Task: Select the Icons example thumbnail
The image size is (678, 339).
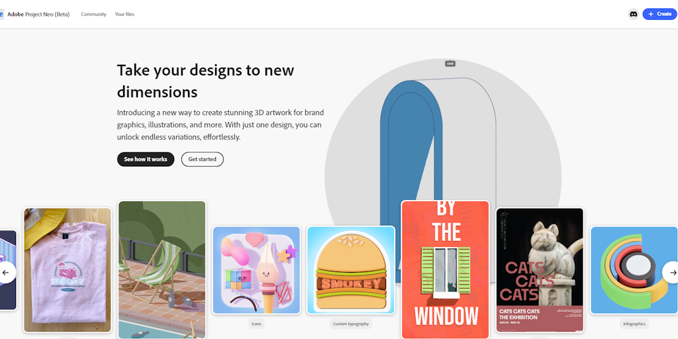Action: [x=256, y=270]
